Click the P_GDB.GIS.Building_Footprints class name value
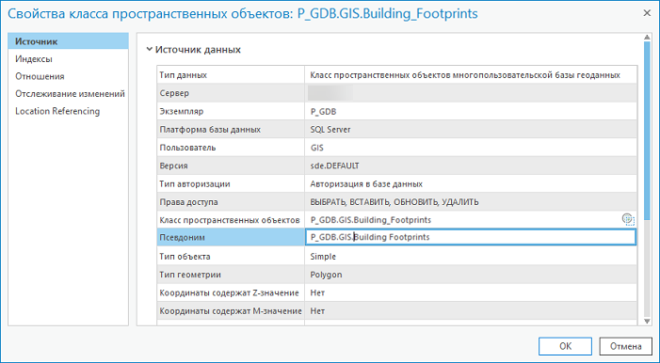The image size is (660, 363). [x=371, y=220]
